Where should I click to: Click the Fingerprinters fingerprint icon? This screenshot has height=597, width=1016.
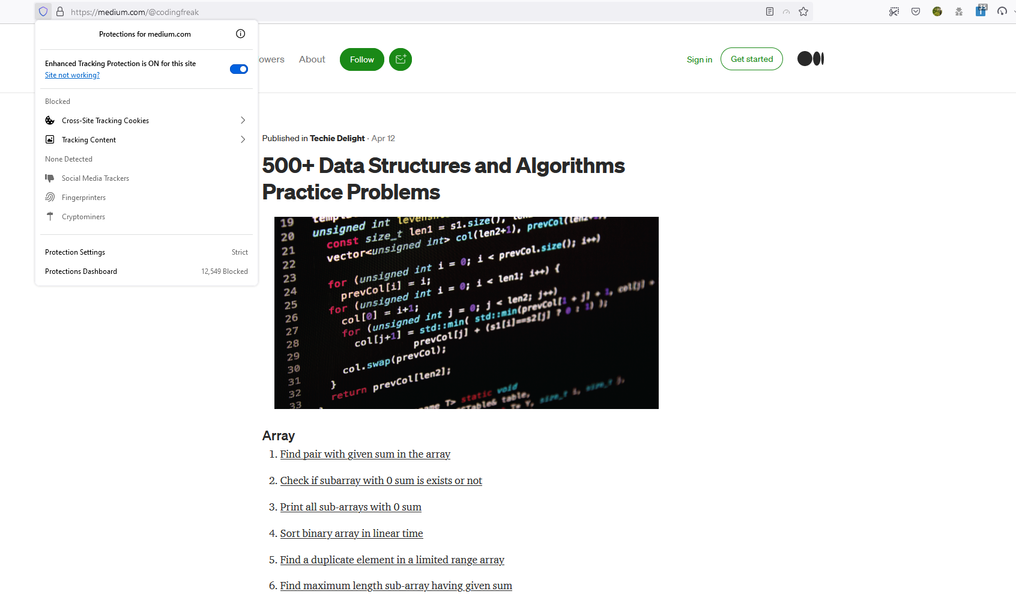point(50,197)
